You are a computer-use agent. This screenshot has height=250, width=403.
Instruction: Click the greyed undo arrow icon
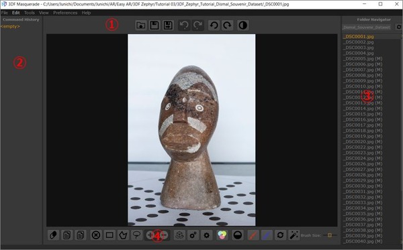point(184,25)
